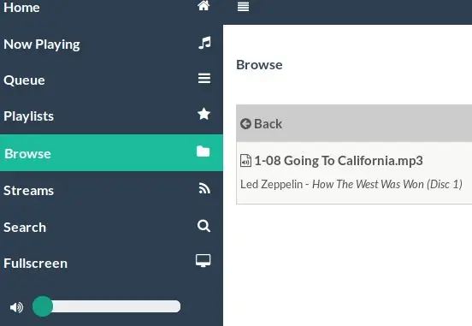472x326 pixels.
Task: Click the circular back arrow icon
Action: coord(245,123)
